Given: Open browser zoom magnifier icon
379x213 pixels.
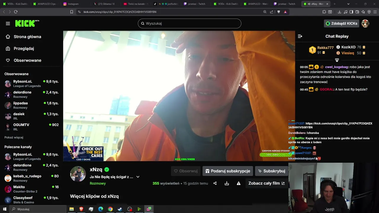Looking at the screenshot, I should 265,12.
